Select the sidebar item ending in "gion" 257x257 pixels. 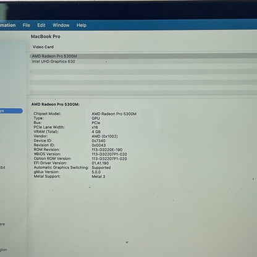coord(4,250)
